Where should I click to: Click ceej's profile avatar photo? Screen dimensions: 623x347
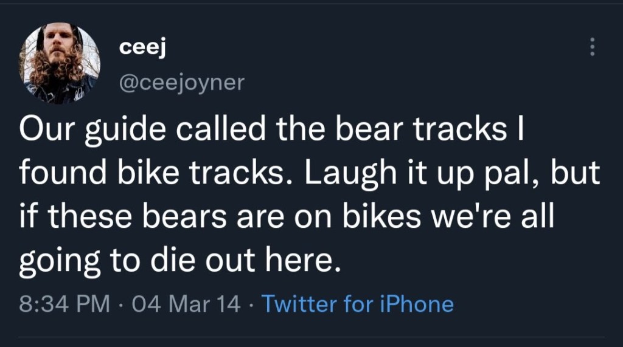(x=59, y=63)
